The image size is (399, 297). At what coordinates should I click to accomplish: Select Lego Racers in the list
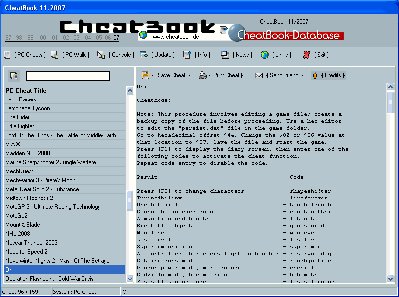coord(65,99)
